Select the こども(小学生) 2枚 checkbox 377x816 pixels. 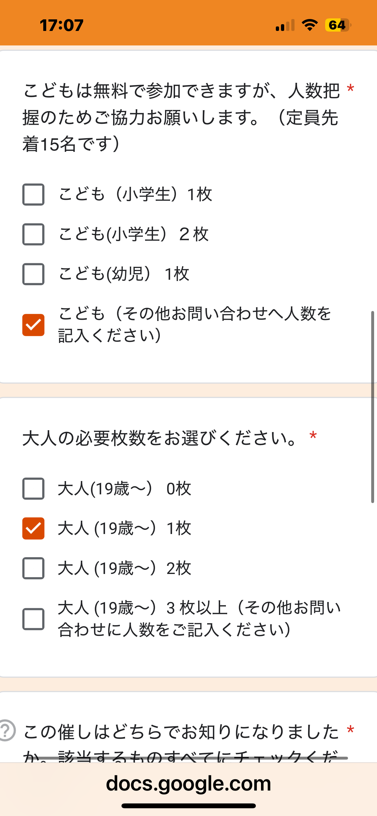pos(33,234)
